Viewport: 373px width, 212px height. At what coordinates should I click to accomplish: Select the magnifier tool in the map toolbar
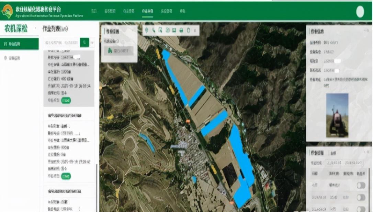pos(154,30)
